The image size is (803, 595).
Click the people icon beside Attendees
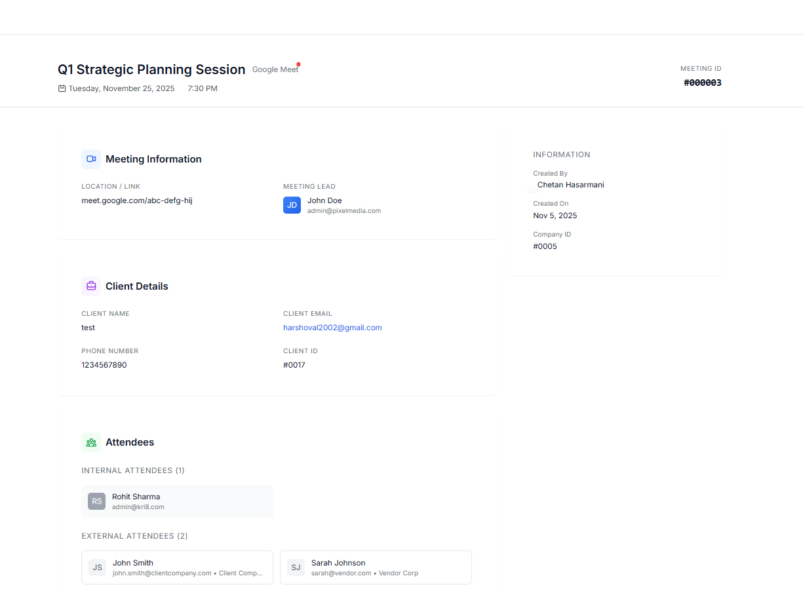(91, 442)
